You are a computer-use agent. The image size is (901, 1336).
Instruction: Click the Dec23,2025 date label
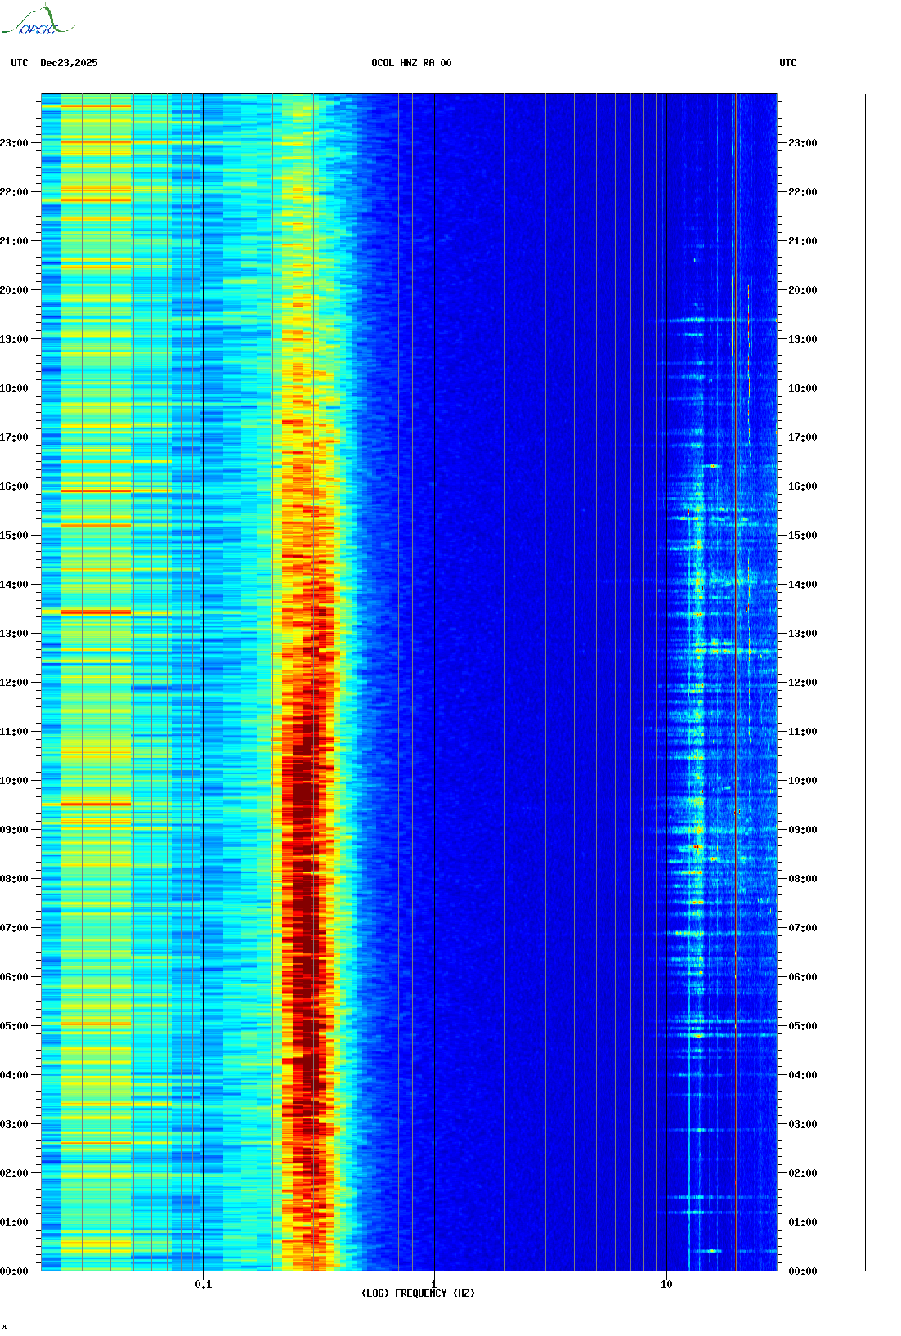click(69, 63)
